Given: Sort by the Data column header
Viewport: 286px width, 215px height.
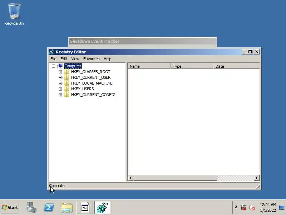Looking at the screenshot, I should 236,66.
